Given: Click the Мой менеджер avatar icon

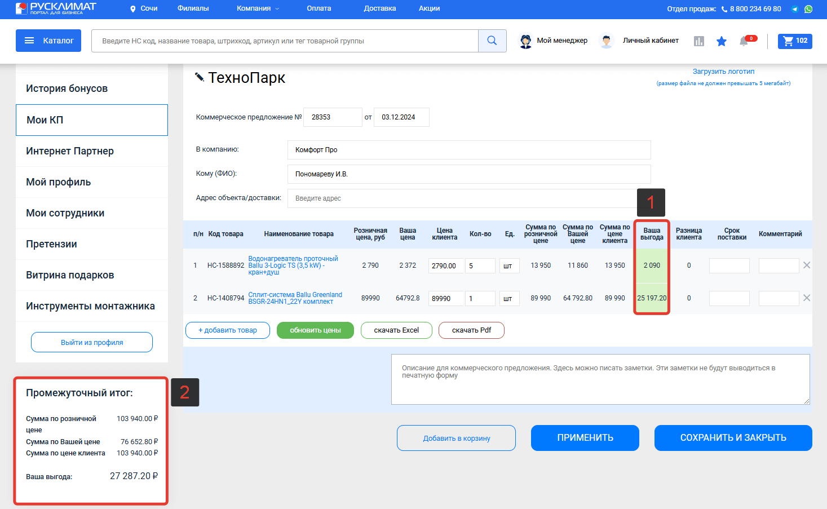Looking at the screenshot, I should [525, 41].
